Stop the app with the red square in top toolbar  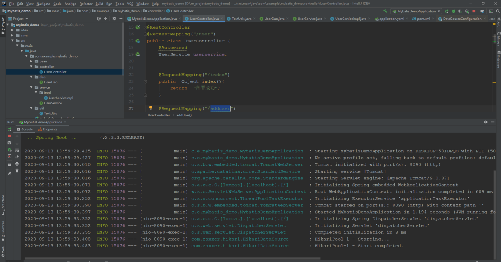474,11
